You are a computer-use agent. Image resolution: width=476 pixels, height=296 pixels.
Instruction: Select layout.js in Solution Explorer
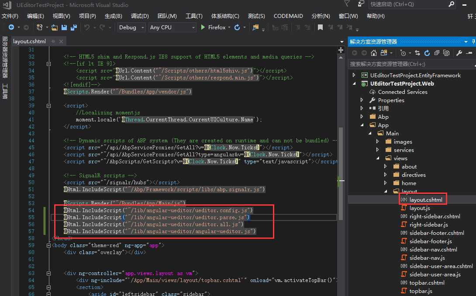420,208
